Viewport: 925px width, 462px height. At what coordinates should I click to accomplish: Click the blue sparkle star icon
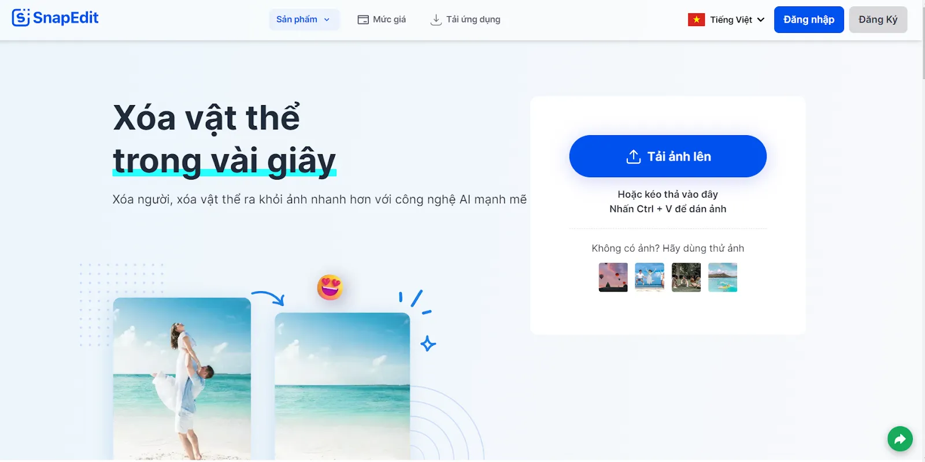coord(428,344)
